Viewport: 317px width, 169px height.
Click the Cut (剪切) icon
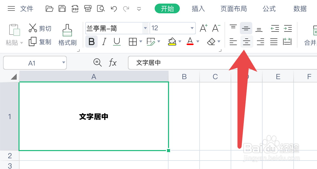coord(33,28)
